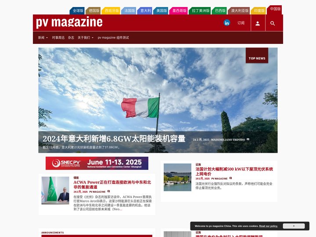Open headline 2024年意大利新增6.8GW太阳能装机容量
Image resolution: width=316 pixels, height=237 pixels.
(114, 139)
